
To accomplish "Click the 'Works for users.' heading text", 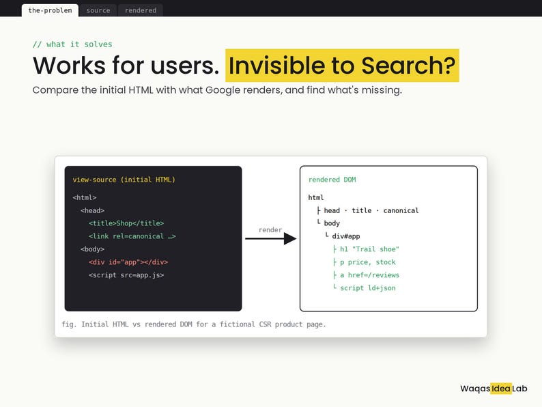I will tap(126, 66).
